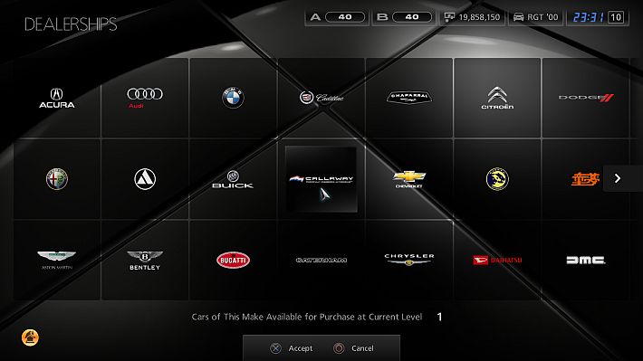Click the Accept button
This screenshot has width=643, height=361.
point(291,348)
